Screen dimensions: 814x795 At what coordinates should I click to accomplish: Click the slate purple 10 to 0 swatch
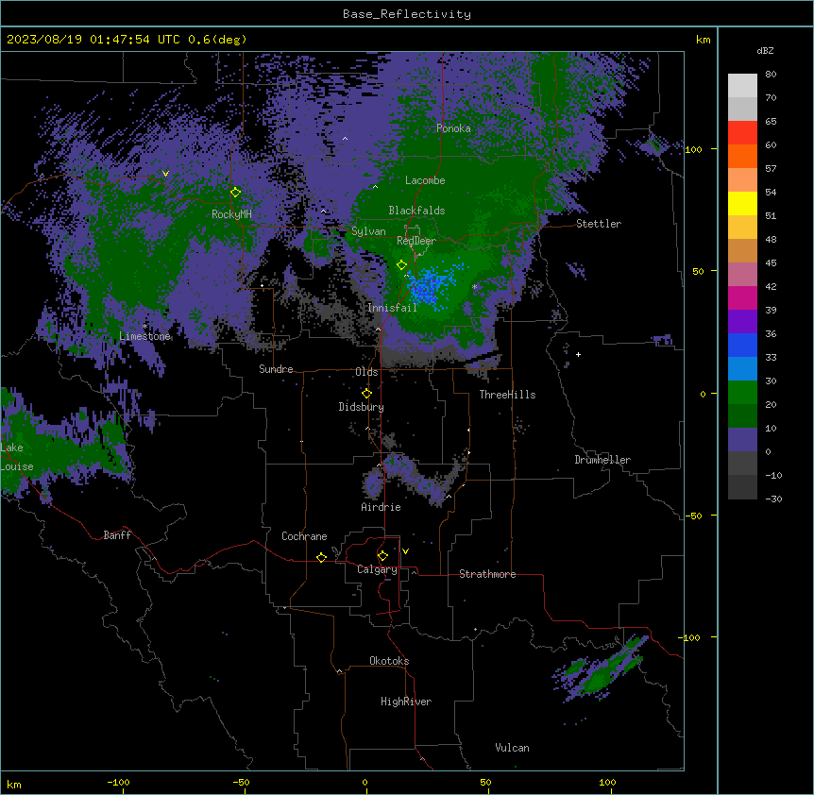pyautogui.click(x=742, y=440)
